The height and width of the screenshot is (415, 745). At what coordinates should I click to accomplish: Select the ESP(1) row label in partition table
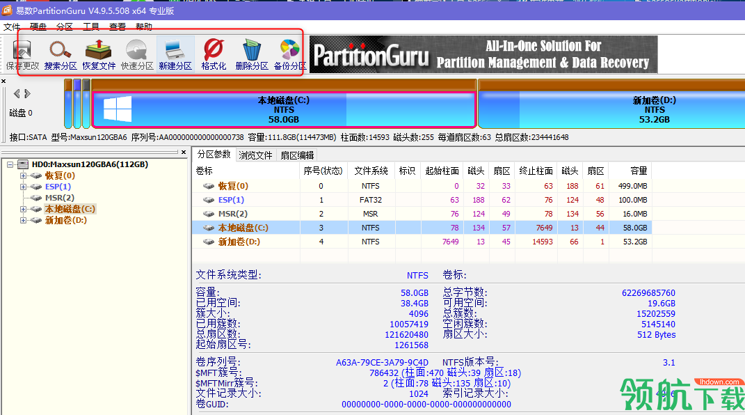231,200
